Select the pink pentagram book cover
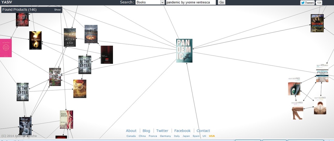 [x=5, y=48]
